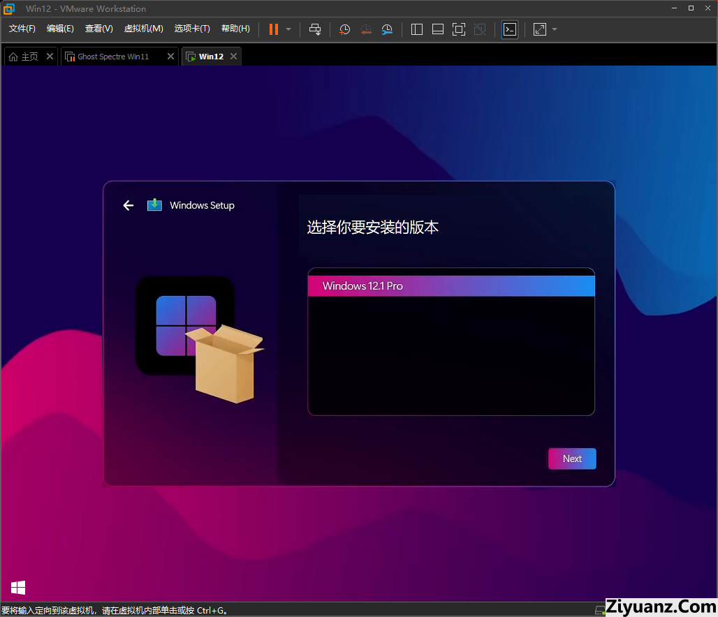The width and height of the screenshot is (718, 617).
Task: Open the power options dropdown arrow
Action: [288, 29]
